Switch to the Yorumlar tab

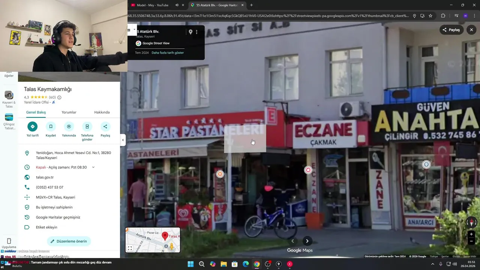(x=69, y=112)
